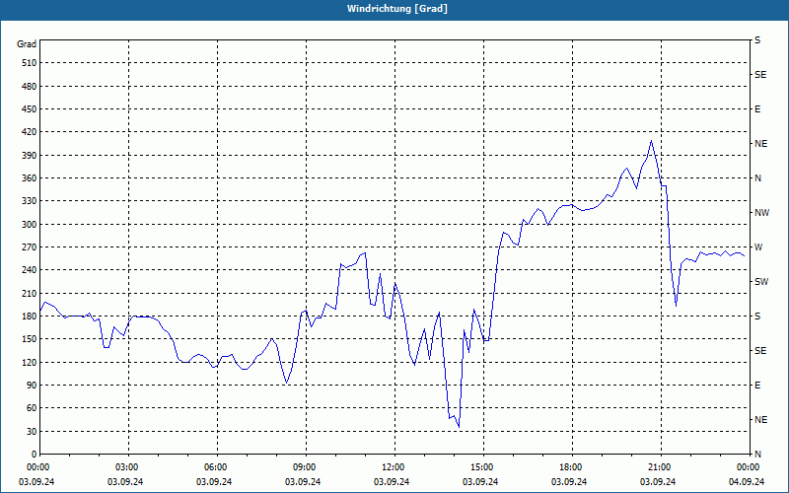Click the 30 y-axis value
The height and width of the screenshot is (493, 789).
(x=32, y=431)
